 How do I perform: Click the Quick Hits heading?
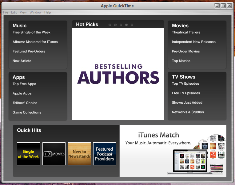[29, 130]
